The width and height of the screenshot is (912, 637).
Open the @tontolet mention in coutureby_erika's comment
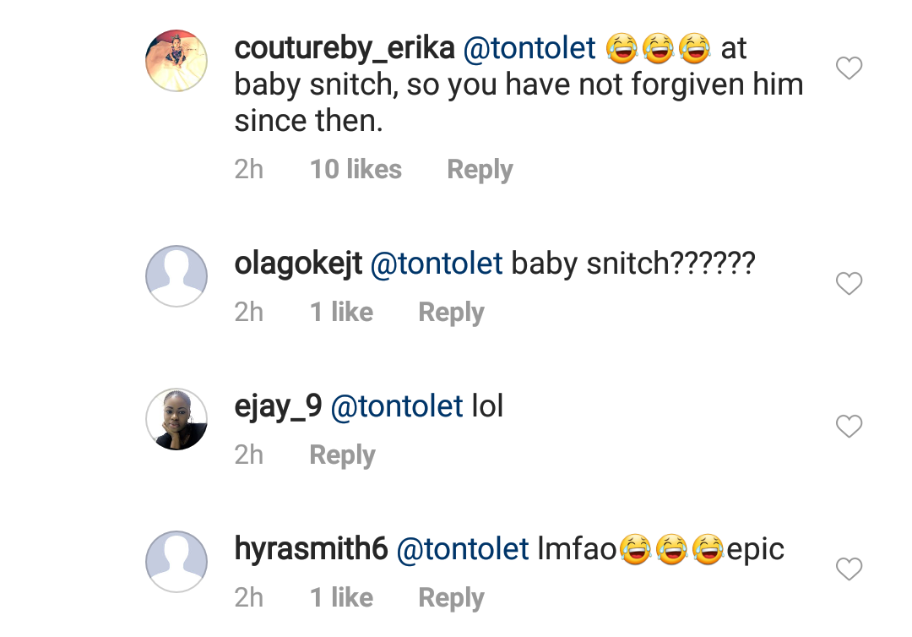coord(530,49)
